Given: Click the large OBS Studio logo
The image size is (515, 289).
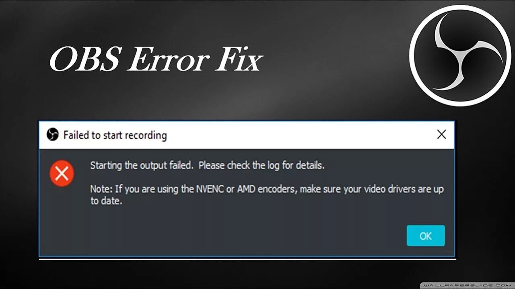Looking at the screenshot, I should click(x=460, y=55).
